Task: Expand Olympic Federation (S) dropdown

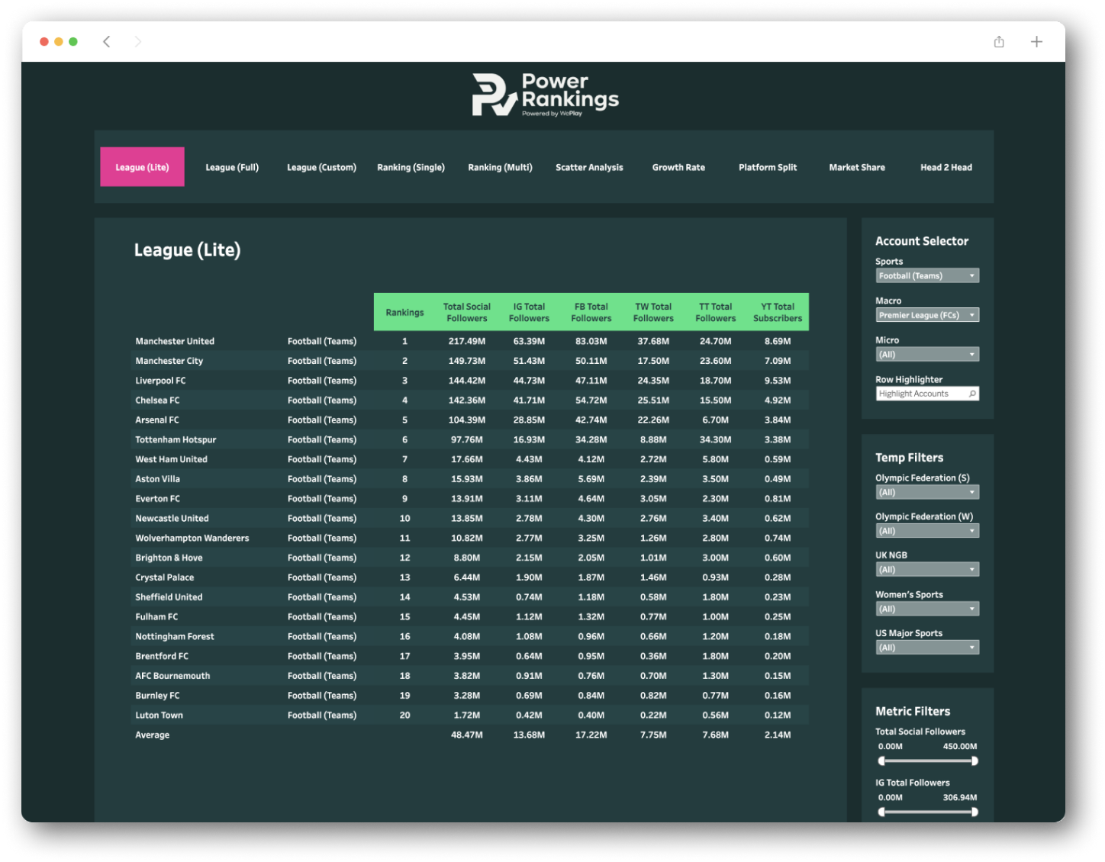Action: pyautogui.click(x=927, y=493)
